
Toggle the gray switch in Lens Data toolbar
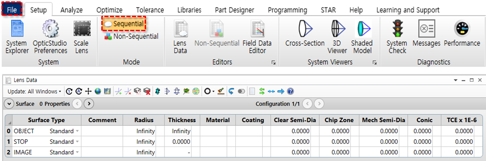(x=241, y=91)
